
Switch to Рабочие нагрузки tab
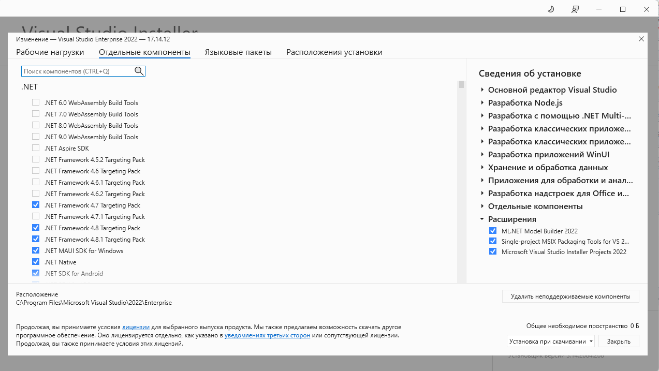pyautogui.click(x=50, y=52)
